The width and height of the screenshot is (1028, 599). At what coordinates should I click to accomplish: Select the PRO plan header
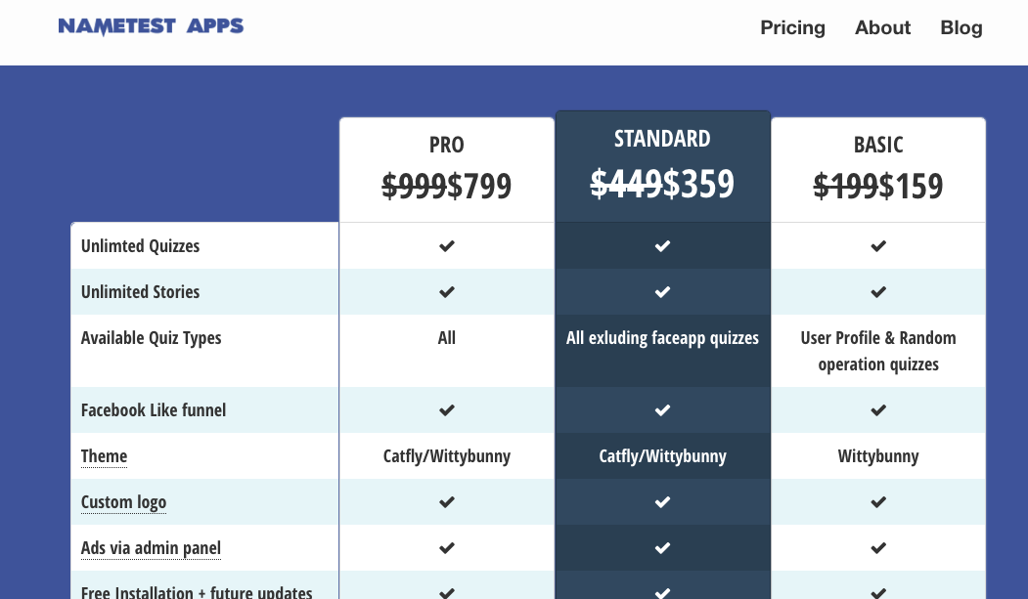(446, 170)
